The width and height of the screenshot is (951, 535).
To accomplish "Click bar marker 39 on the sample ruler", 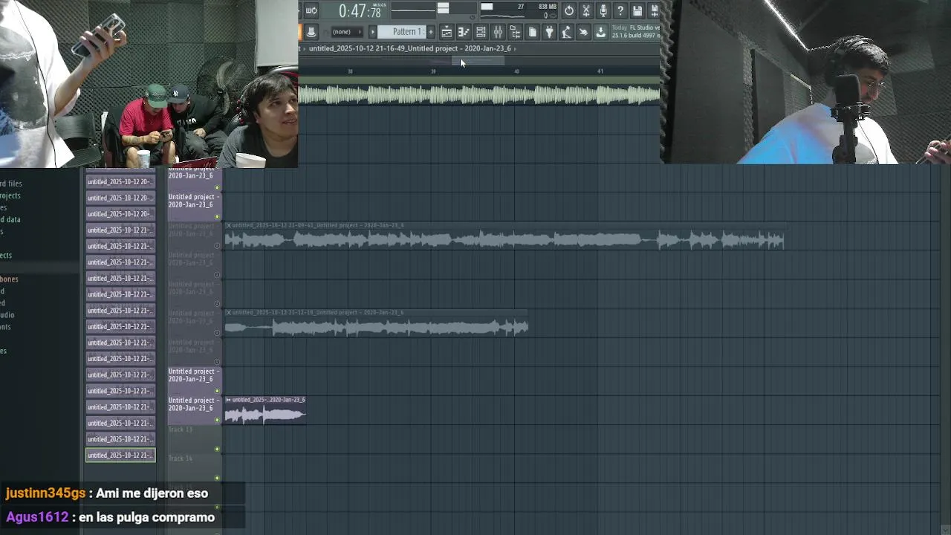I will click(x=433, y=71).
